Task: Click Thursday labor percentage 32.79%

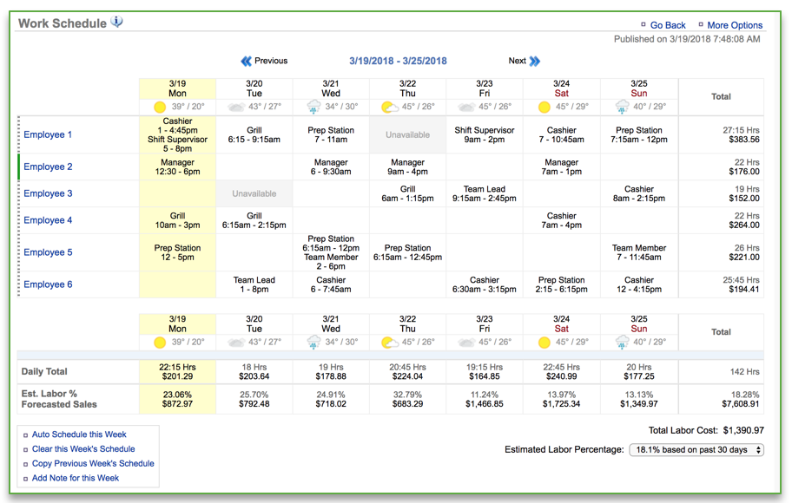Action: pyautogui.click(x=407, y=395)
